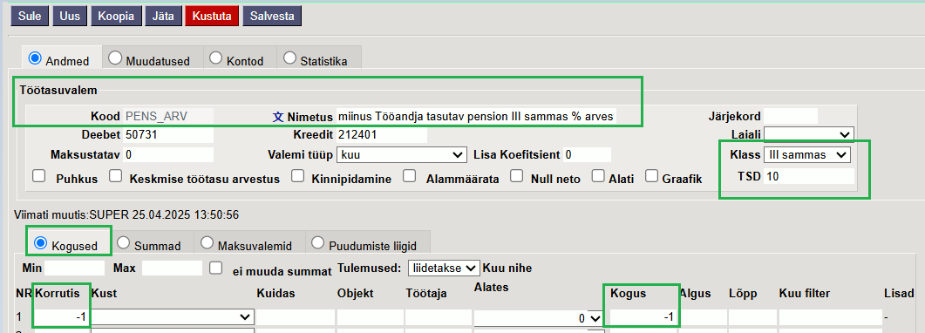
Task: Switch to the Muudatused tab
Action: tap(149, 59)
